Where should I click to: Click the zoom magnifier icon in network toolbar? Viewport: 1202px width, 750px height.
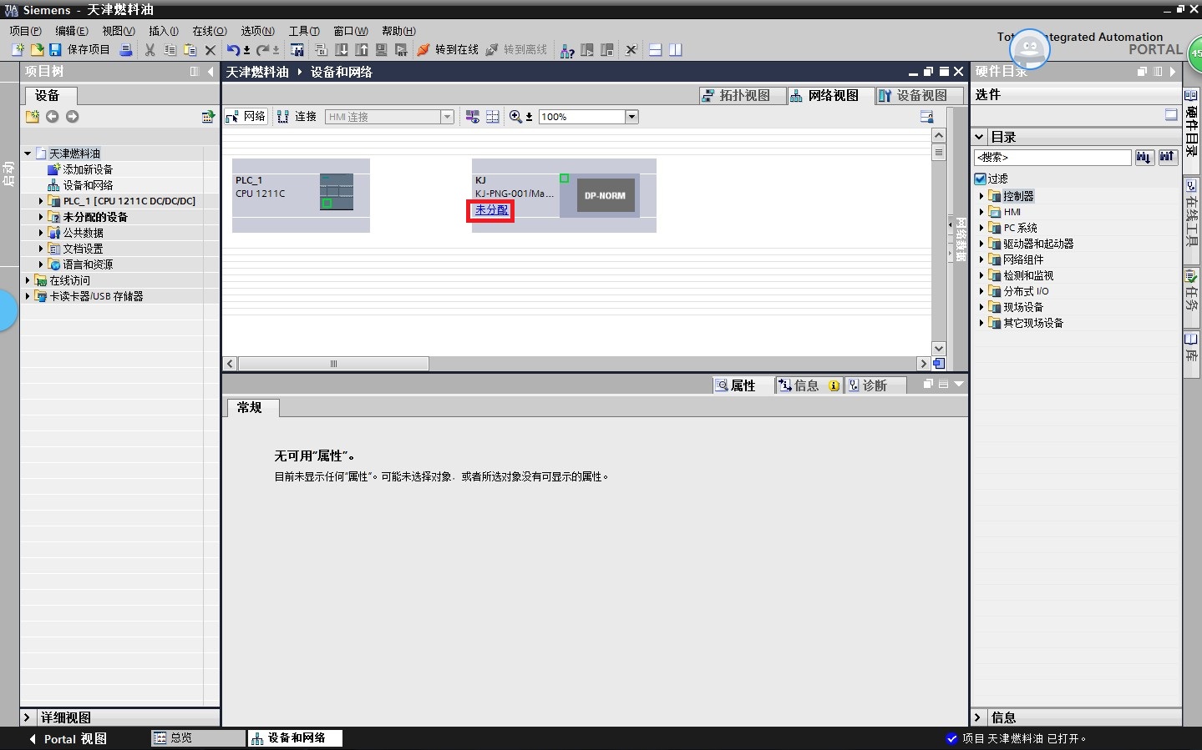click(515, 117)
